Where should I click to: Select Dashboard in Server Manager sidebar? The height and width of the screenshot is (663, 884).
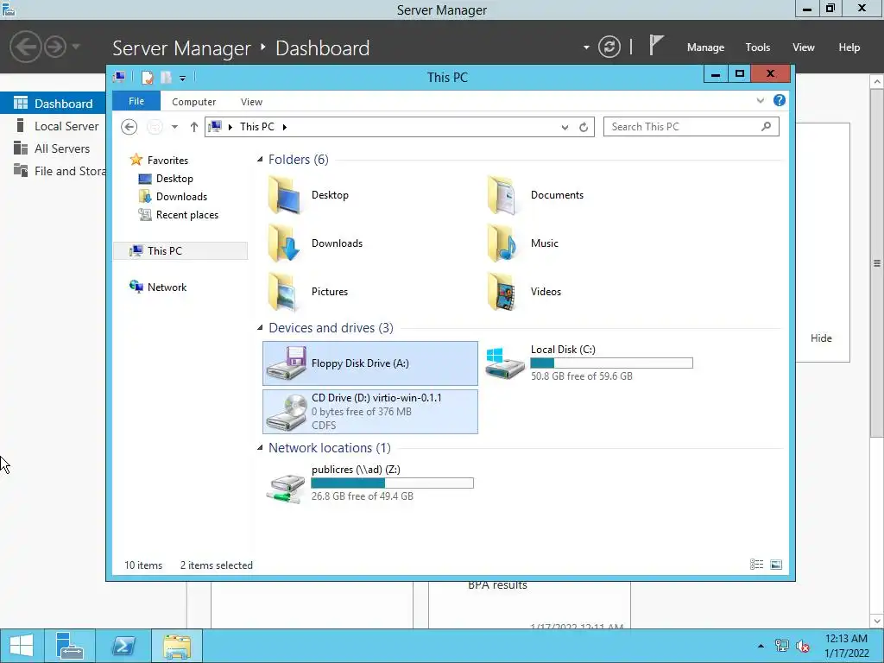point(53,104)
